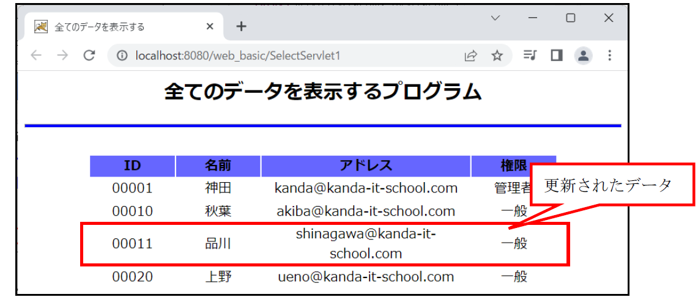Image resolution: width=698 pixels, height=297 pixels.
Task: Open Chrome three-dot menu
Action: (x=609, y=56)
